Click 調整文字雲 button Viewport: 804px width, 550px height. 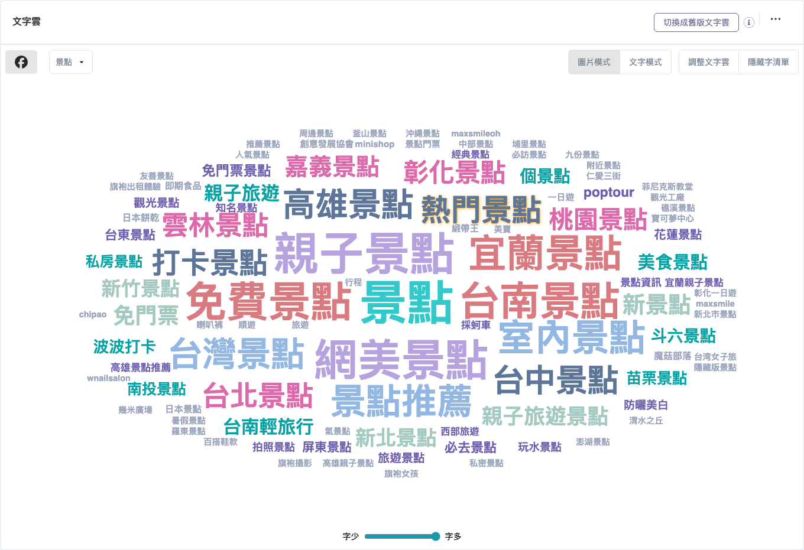coord(709,62)
